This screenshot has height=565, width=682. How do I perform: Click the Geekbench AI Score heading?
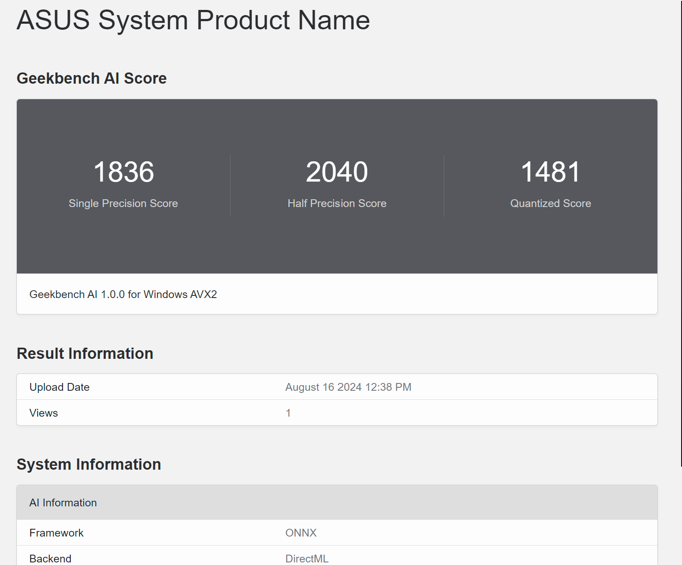[92, 78]
